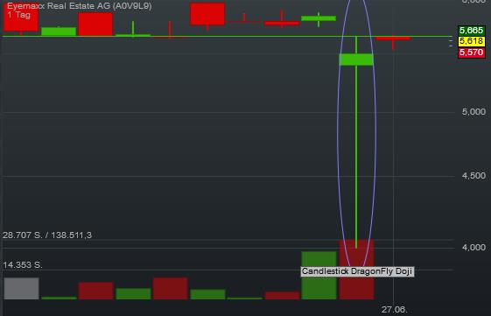Screen dimensions: 491x316
Task: Click the 4,000 price axis label
Action: coord(473,248)
